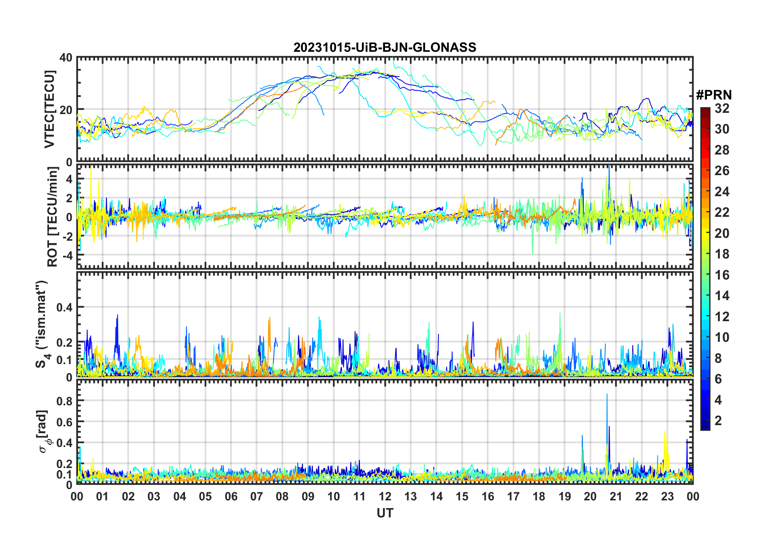Click inside the VTEC plot panel
This screenshot has height=538, width=770.
(x=385, y=109)
